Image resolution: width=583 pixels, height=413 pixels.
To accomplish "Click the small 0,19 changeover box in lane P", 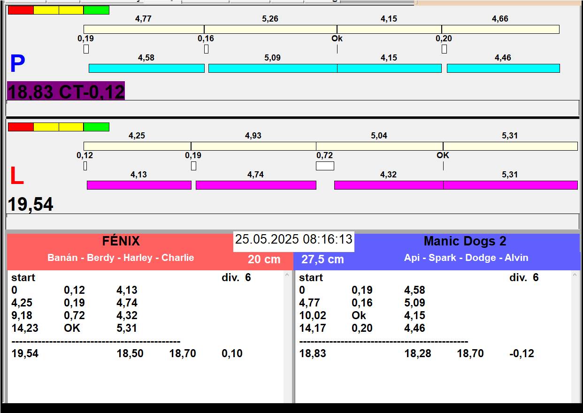I will pos(86,49).
